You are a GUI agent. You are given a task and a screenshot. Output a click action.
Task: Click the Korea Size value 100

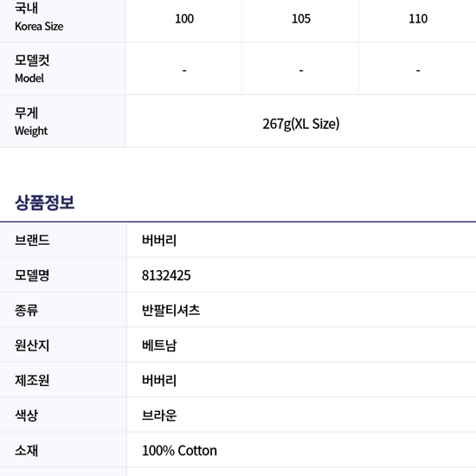184,19
